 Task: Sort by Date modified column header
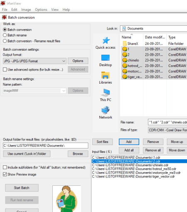(155, 37)
